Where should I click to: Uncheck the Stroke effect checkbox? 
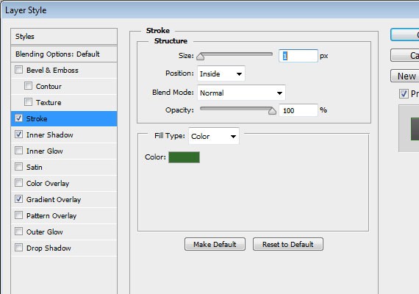click(x=18, y=118)
